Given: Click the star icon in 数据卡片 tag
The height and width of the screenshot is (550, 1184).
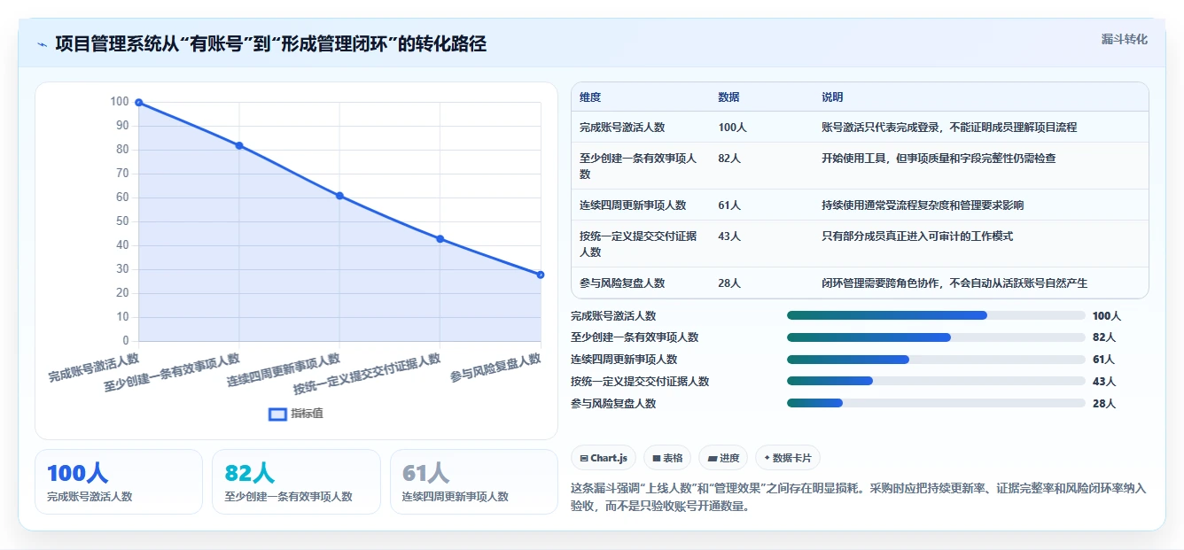Looking at the screenshot, I should tap(767, 458).
